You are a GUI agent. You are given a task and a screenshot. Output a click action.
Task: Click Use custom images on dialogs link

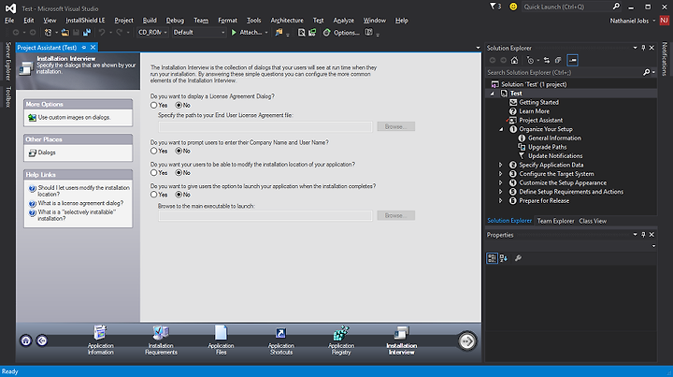click(x=74, y=117)
